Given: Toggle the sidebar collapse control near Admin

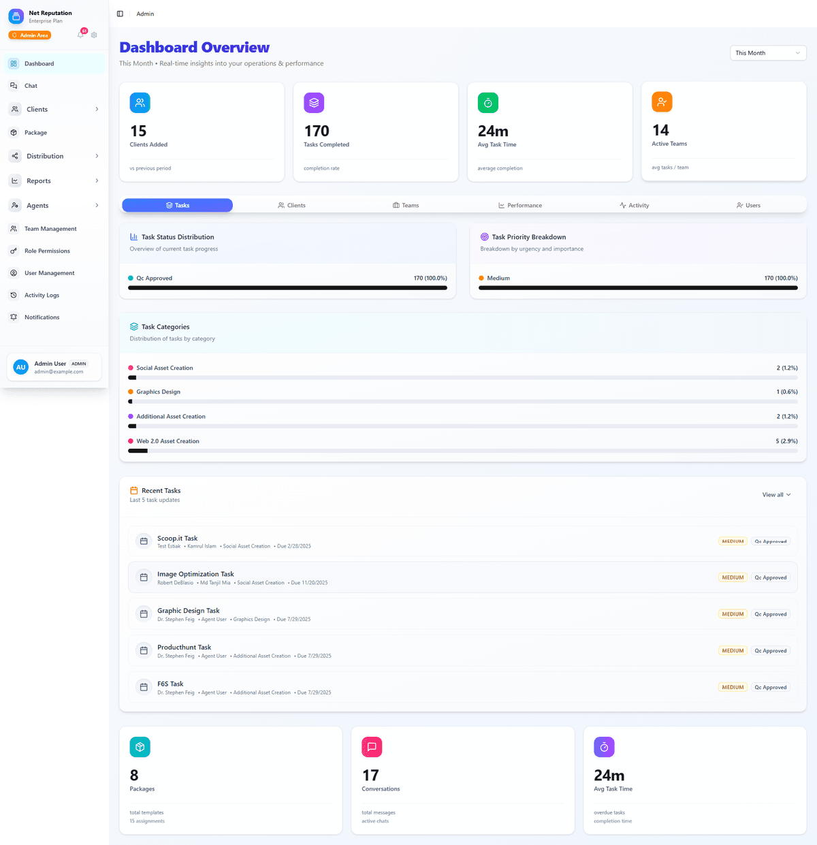Looking at the screenshot, I should click(120, 13).
